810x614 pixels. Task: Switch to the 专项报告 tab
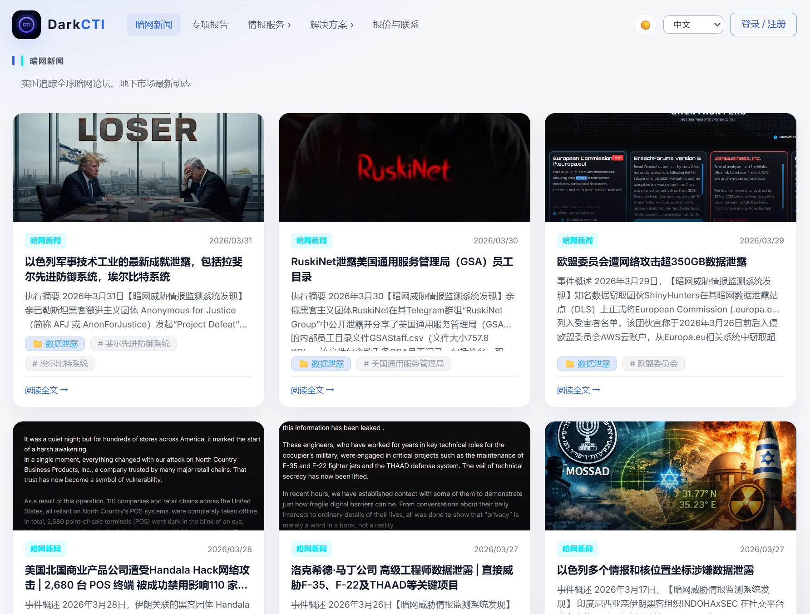coord(210,25)
